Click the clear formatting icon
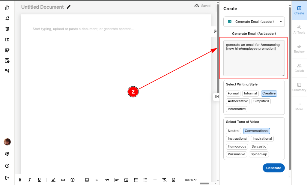This screenshot has height=185, width=307. coord(164,180)
